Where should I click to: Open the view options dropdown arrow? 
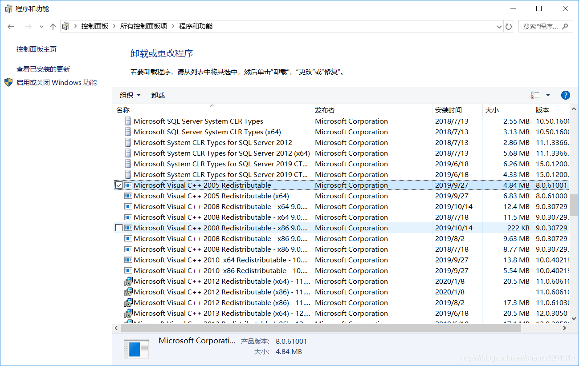point(548,95)
